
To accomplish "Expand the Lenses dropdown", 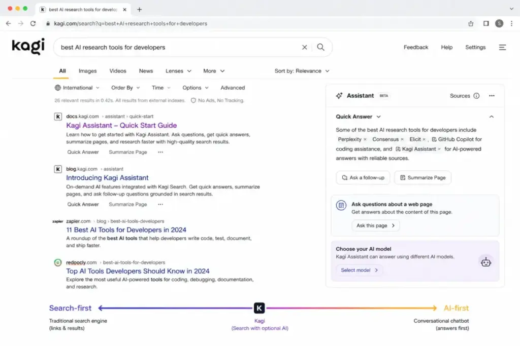I will click(x=178, y=71).
